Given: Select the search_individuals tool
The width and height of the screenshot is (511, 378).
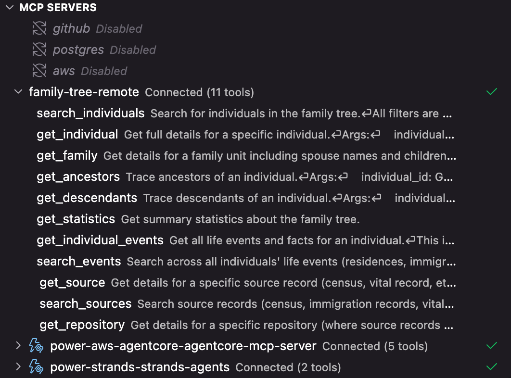Looking at the screenshot, I should 90,113.
